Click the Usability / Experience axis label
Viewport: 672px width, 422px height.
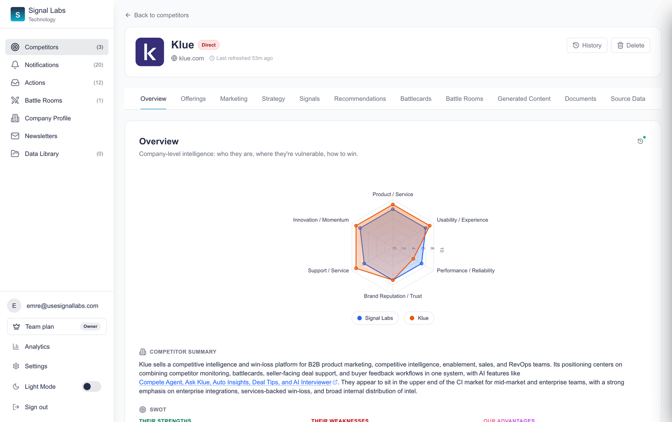point(462,220)
